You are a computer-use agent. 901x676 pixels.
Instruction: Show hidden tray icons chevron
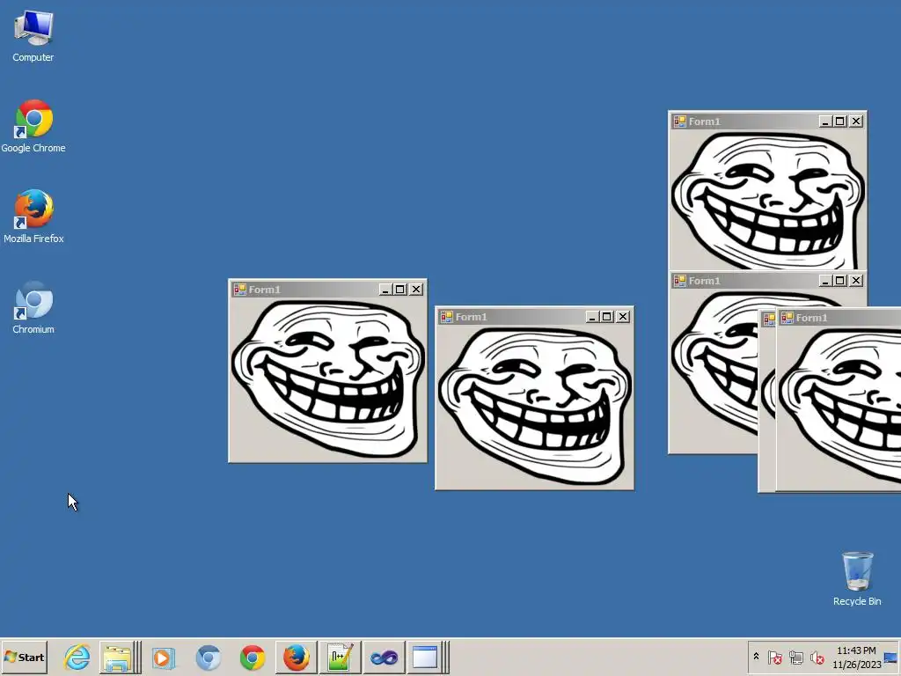coord(756,657)
